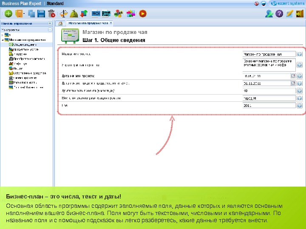Click the orange play button icon

(143, 14)
